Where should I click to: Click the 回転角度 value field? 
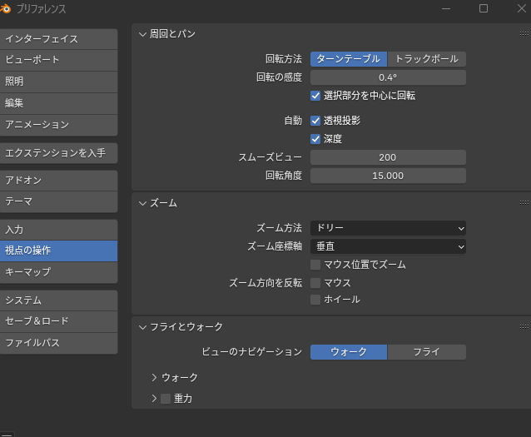click(388, 176)
